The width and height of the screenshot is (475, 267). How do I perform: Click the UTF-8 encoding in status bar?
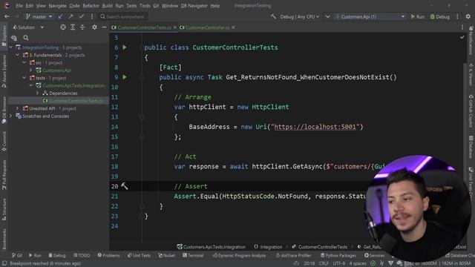coord(339,264)
